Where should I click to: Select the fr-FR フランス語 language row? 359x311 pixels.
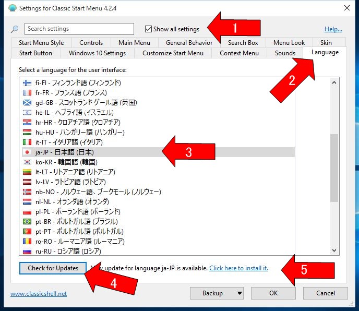[x=158, y=92]
